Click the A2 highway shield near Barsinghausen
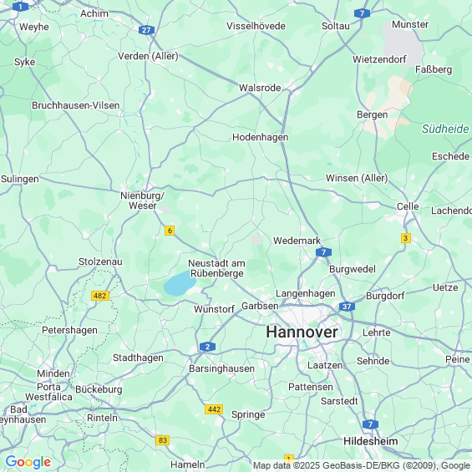This screenshot has height=472, width=472. point(207,347)
